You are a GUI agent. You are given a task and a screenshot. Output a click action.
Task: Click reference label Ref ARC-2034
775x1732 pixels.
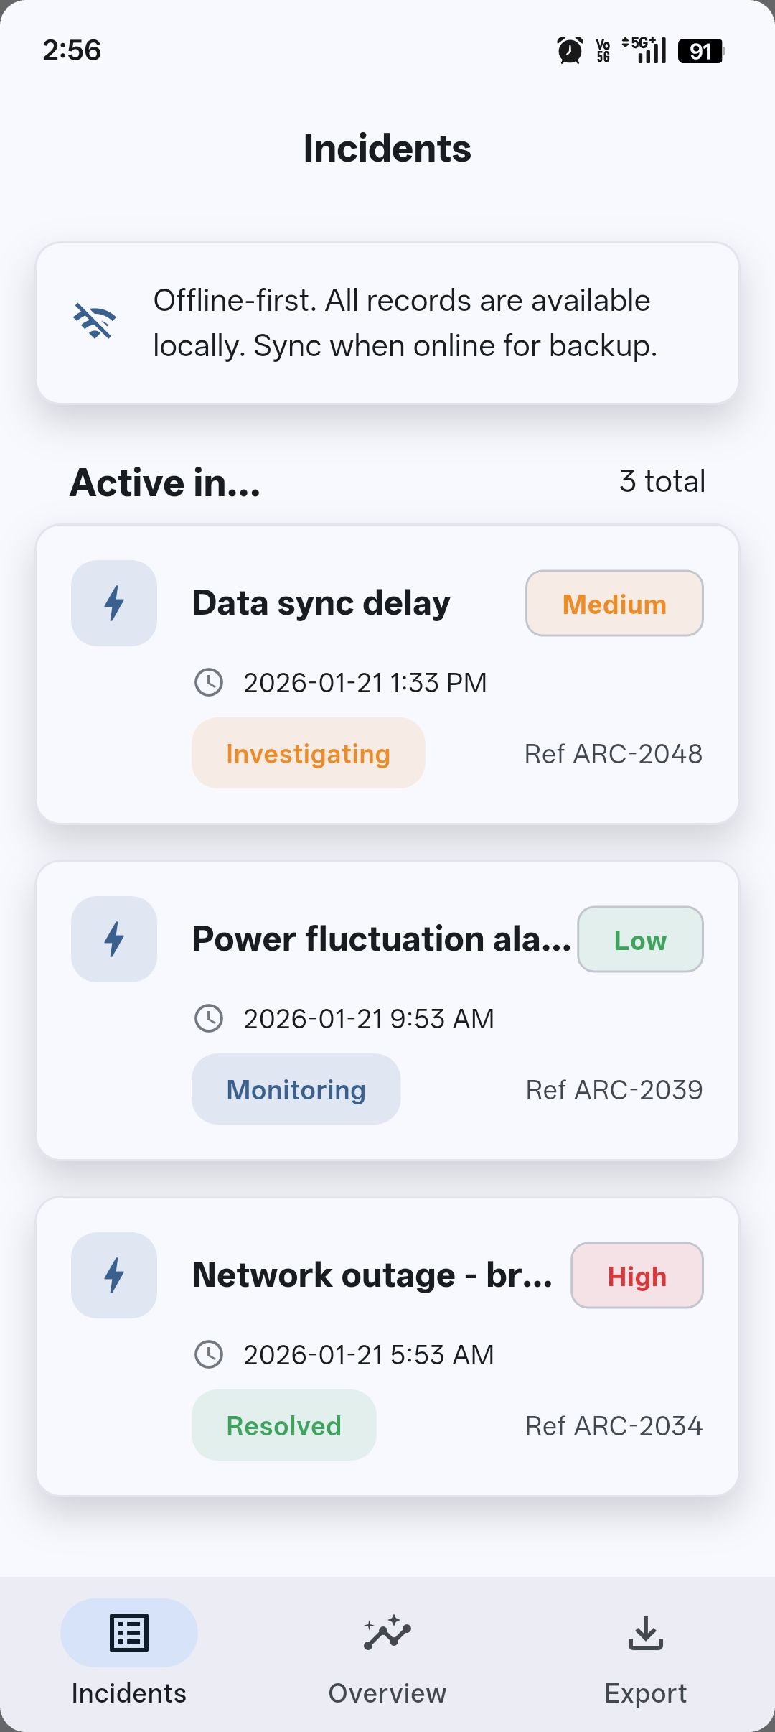point(614,1426)
